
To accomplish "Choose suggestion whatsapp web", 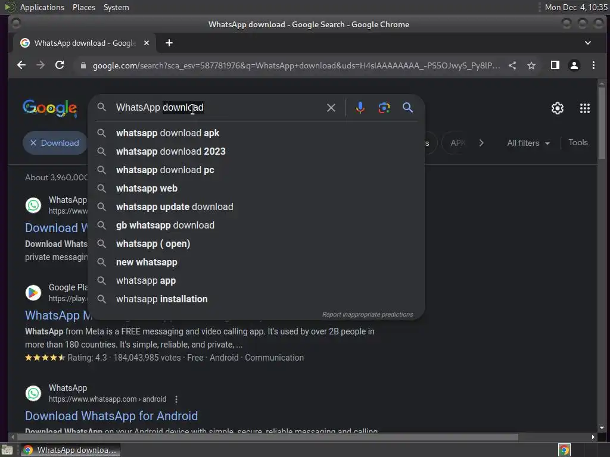I will pos(257,189).
